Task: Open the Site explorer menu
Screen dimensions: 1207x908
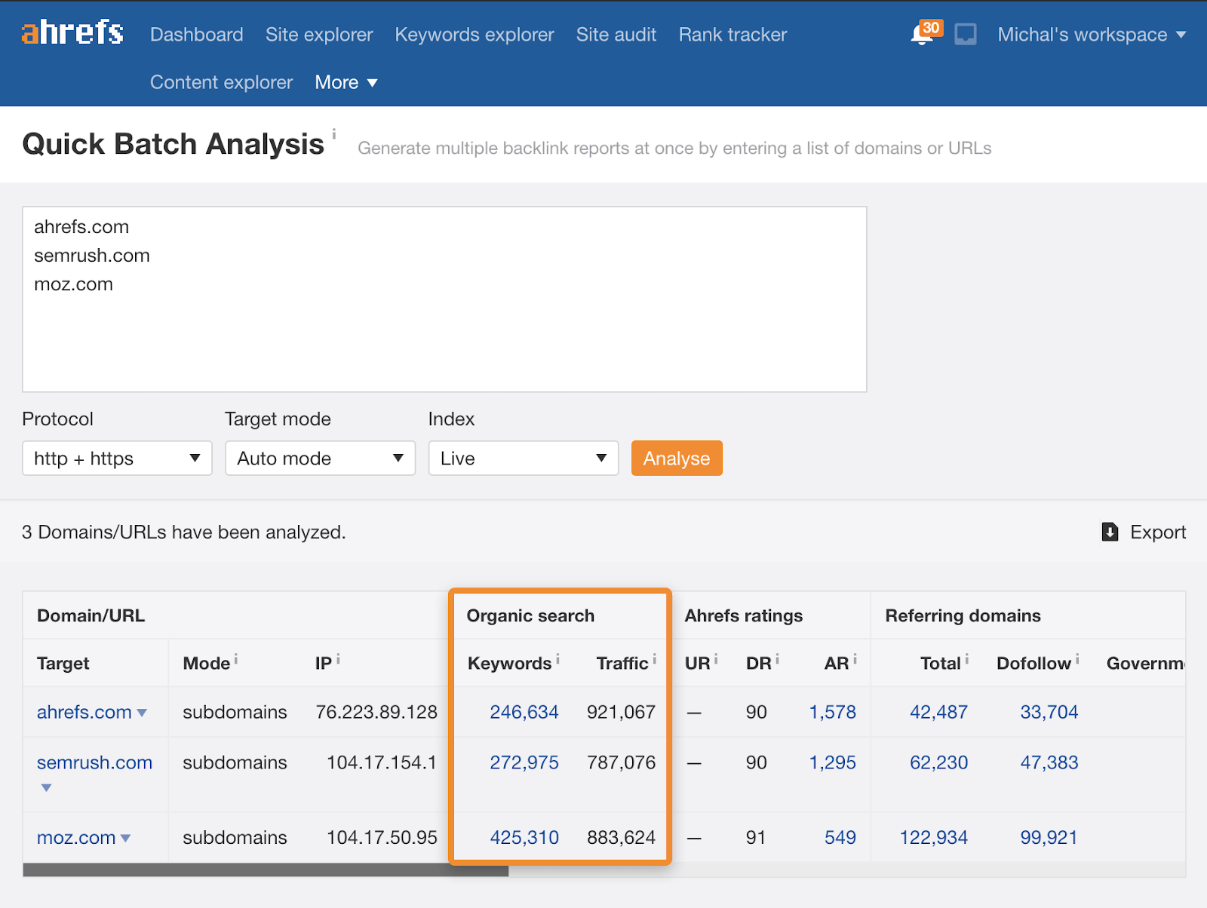Action: [319, 35]
